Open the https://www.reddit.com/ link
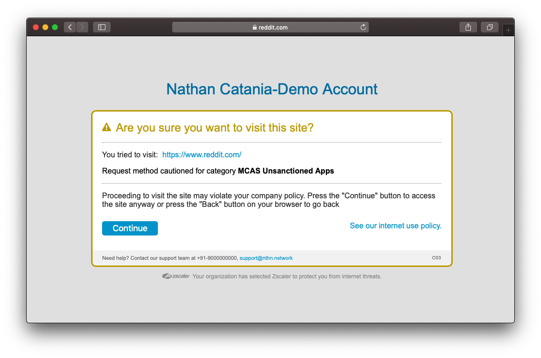 tap(202, 154)
